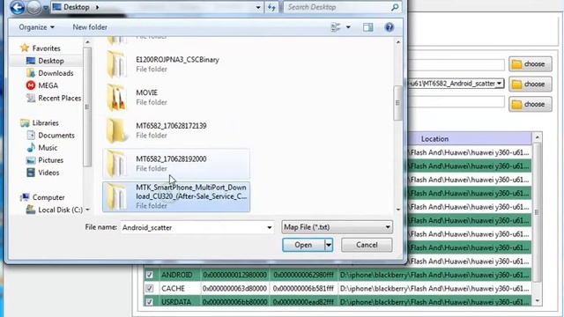The height and width of the screenshot is (317, 564).
Task: Expand the File name dropdown arrow
Action: point(269,227)
